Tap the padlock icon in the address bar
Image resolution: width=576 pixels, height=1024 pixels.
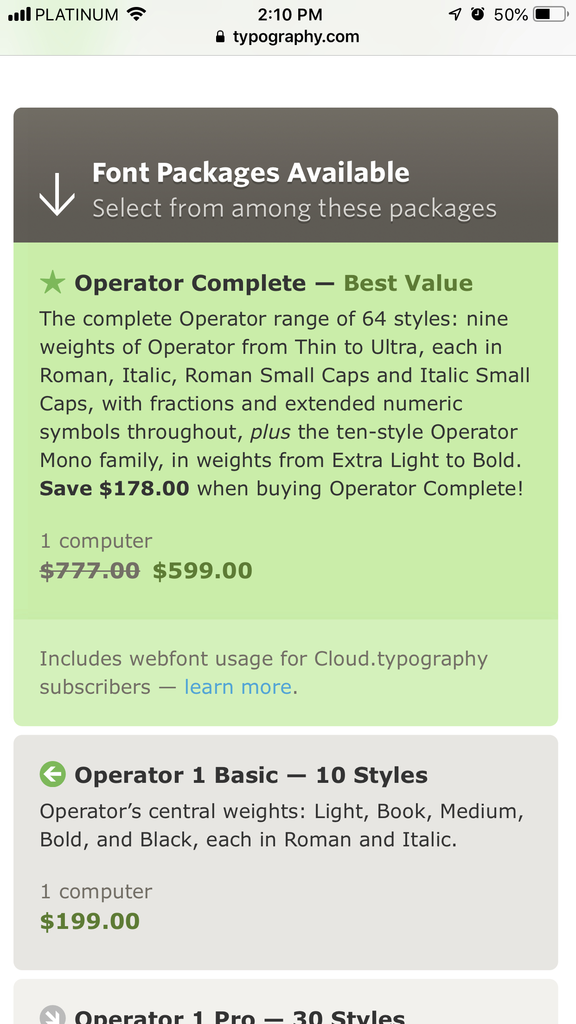[x=220, y=37]
